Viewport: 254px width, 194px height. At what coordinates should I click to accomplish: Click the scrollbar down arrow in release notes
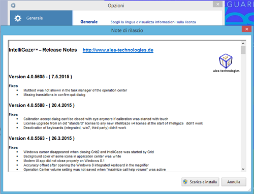point(243,169)
